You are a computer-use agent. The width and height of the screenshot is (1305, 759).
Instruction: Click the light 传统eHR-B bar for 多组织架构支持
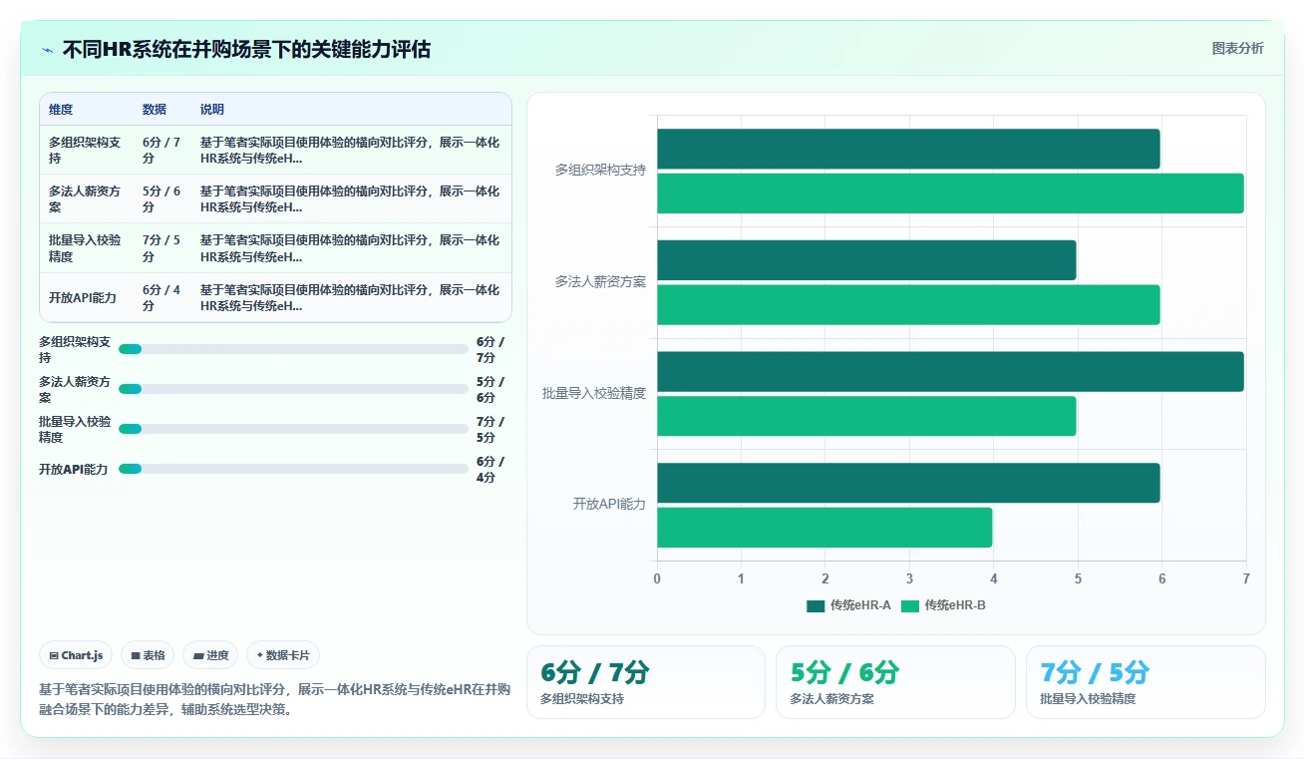pos(950,193)
